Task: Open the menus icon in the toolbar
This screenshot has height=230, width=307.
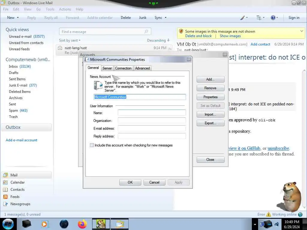Action: pos(259,18)
